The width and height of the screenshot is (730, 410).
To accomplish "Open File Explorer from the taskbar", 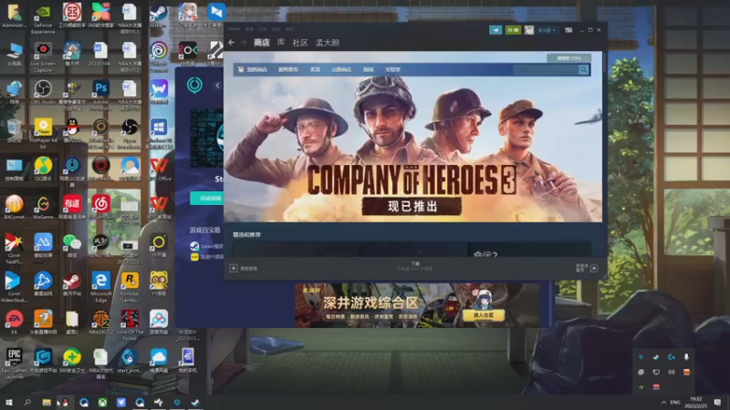I will (47, 402).
